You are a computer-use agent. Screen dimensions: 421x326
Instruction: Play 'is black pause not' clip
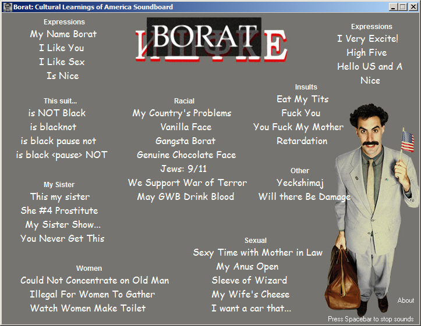click(58, 141)
